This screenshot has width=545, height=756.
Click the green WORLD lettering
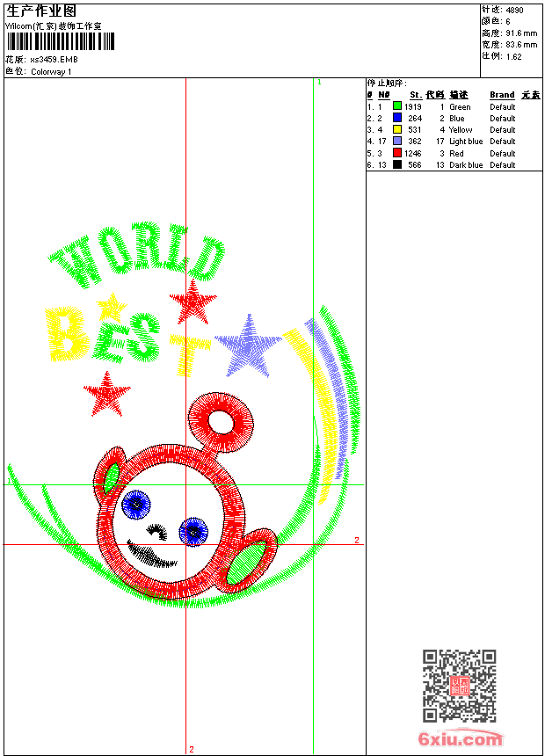pos(138,255)
